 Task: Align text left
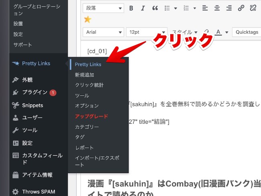click(x=205, y=8)
